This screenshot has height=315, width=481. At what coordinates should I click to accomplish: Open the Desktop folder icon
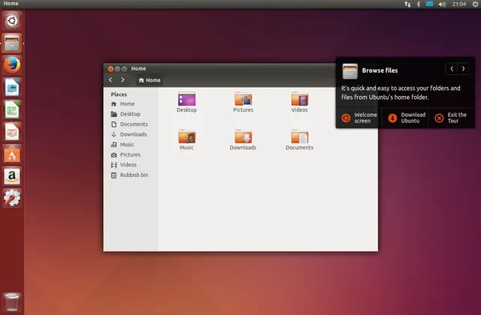[186, 100]
